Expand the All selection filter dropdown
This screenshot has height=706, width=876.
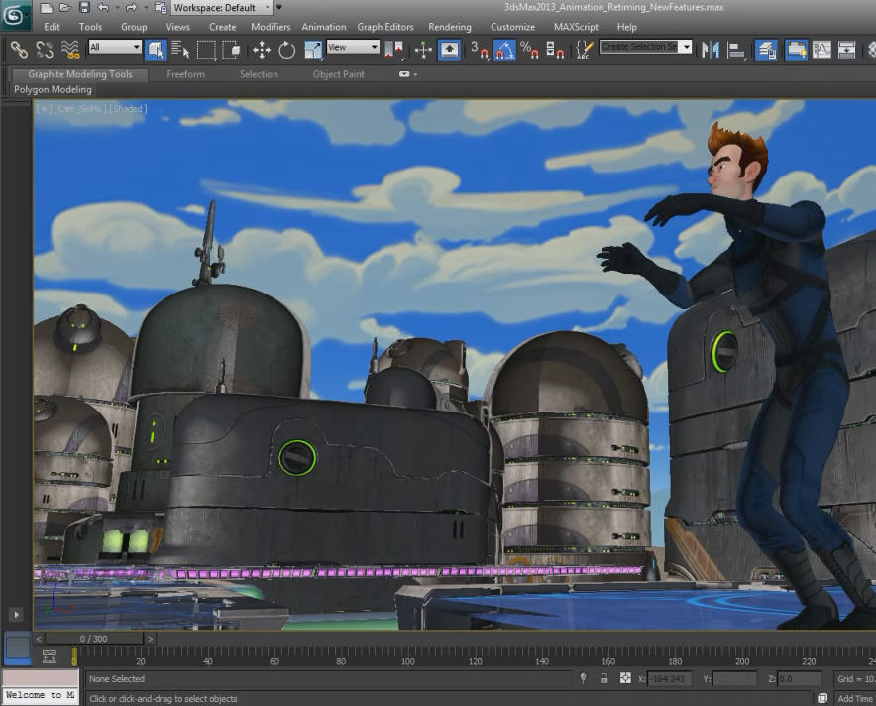115,48
